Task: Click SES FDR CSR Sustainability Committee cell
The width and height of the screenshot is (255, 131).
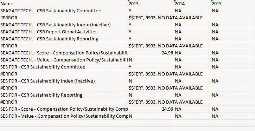Action: pyautogui.click(x=64, y=67)
